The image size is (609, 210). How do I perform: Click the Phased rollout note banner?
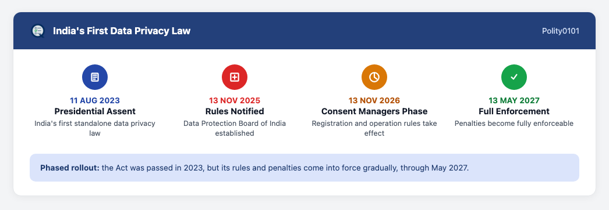coord(304,168)
